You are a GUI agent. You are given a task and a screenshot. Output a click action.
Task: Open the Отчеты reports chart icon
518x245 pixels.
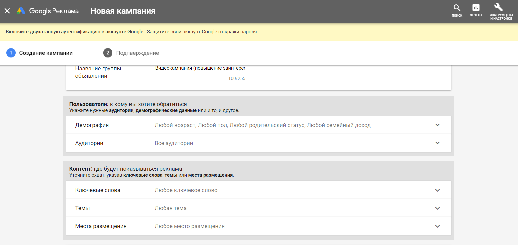(x=476, y=8)
